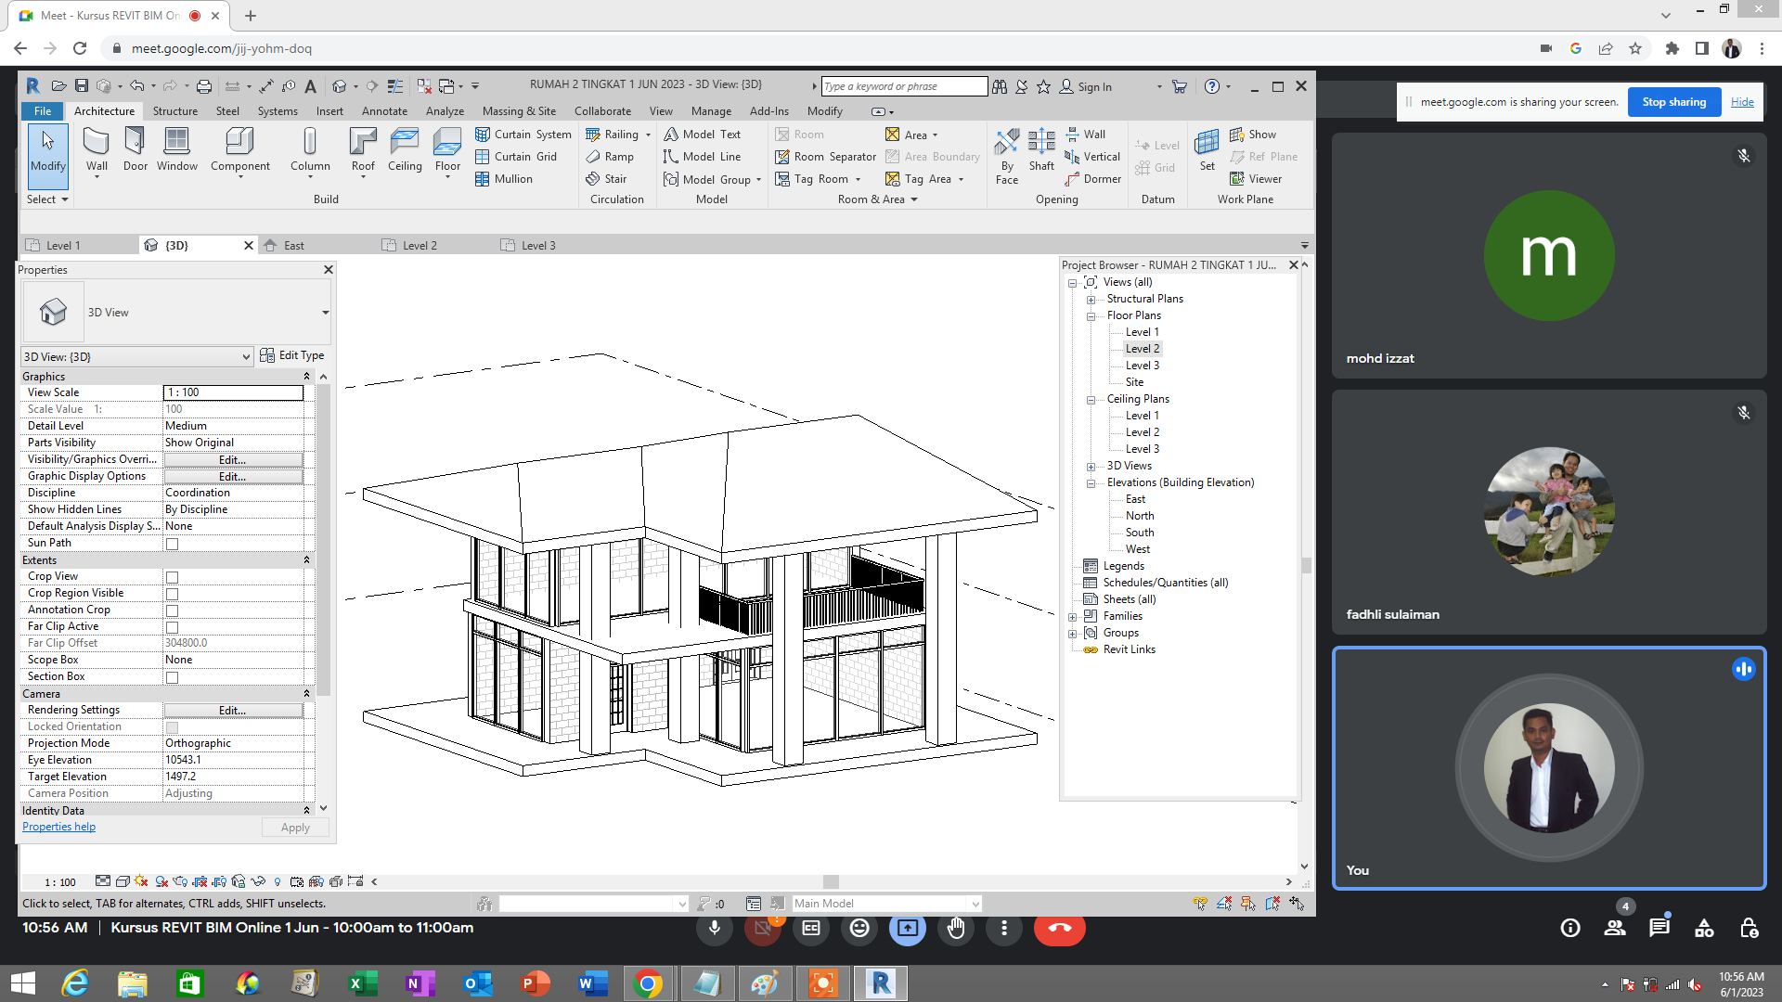Screen dimensions: 1782x1002
Task: Select the Ceiling tool
Action: coord(405,150)
